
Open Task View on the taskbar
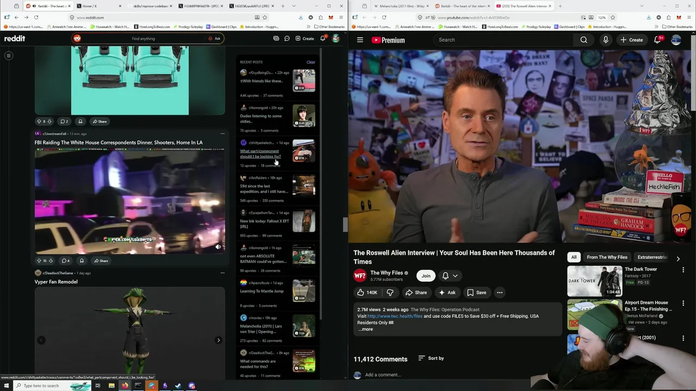(x=98, y=386)
